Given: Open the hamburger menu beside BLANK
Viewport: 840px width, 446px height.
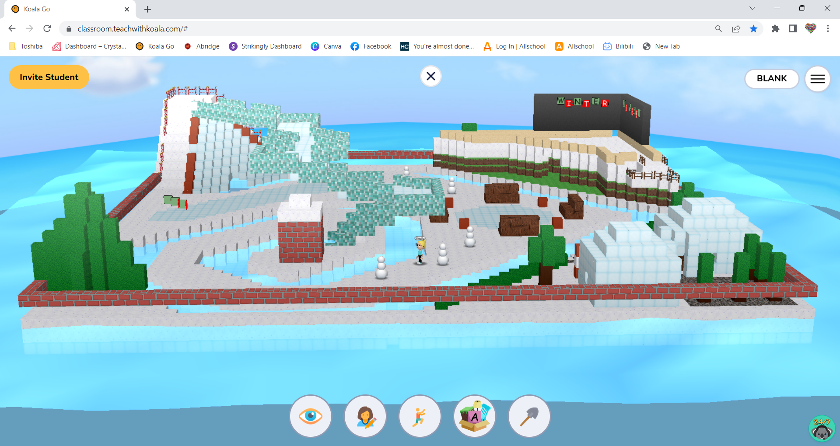Looking at the screenshot, I should 817,79.
